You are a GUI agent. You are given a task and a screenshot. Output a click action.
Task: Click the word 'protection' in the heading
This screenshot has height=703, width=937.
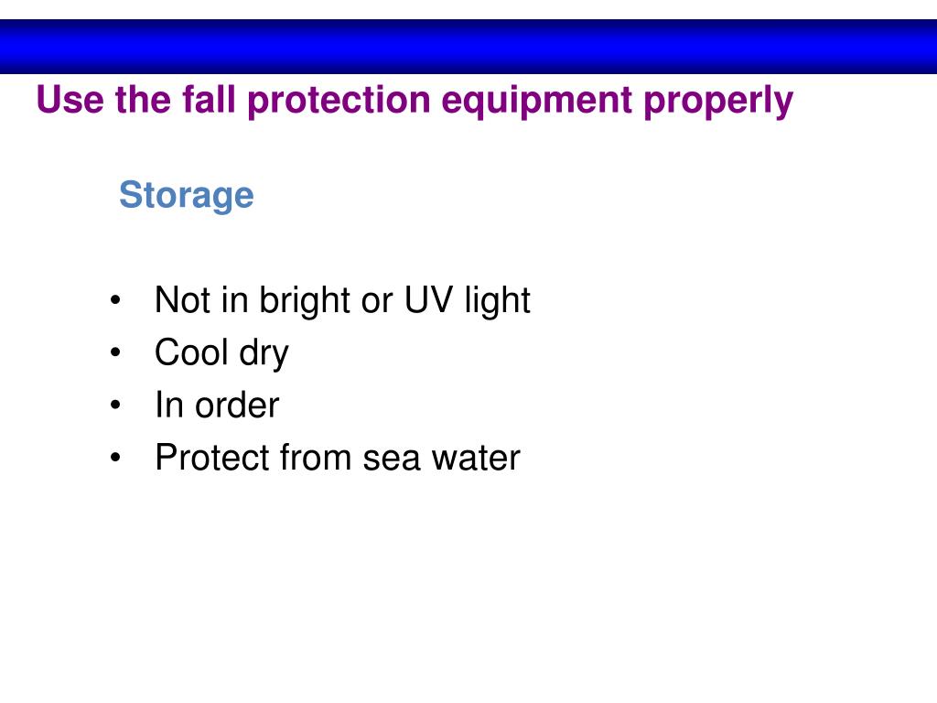339,101
